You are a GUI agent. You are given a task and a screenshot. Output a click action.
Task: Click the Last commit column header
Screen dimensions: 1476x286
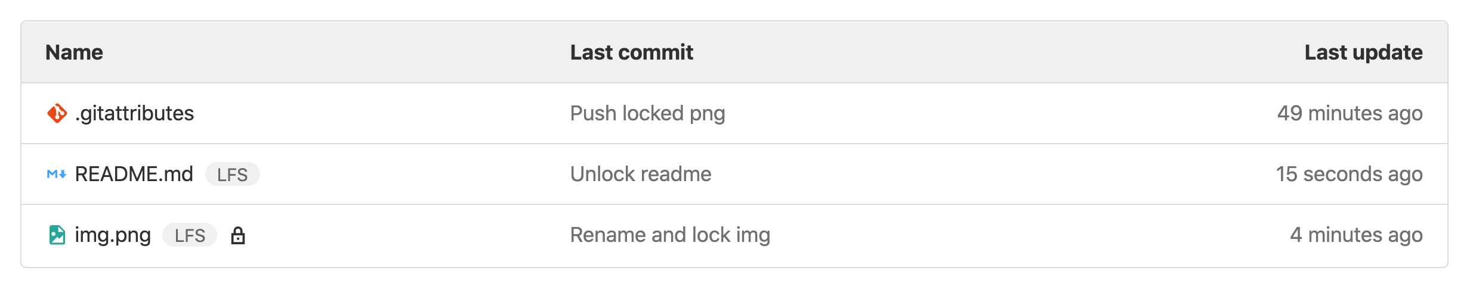tap(631, 52)
